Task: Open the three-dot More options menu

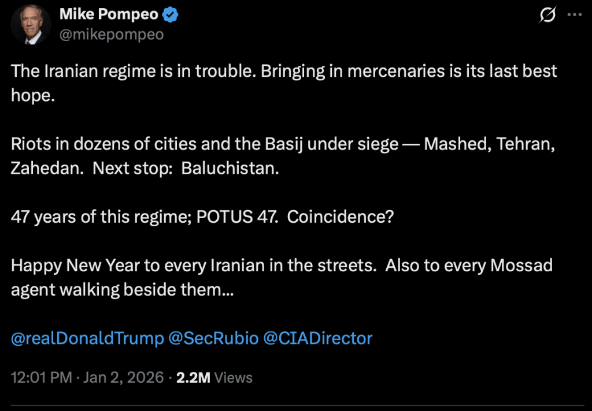Action: tap(575, 16)
